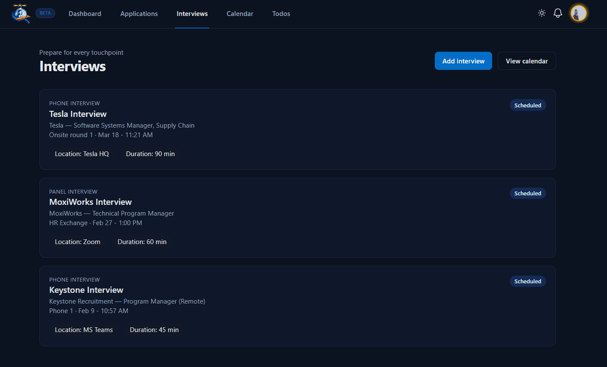This screenshot has height=367, width=607.
Task: Click the Duration: 60 min chip
Action: 142,242
